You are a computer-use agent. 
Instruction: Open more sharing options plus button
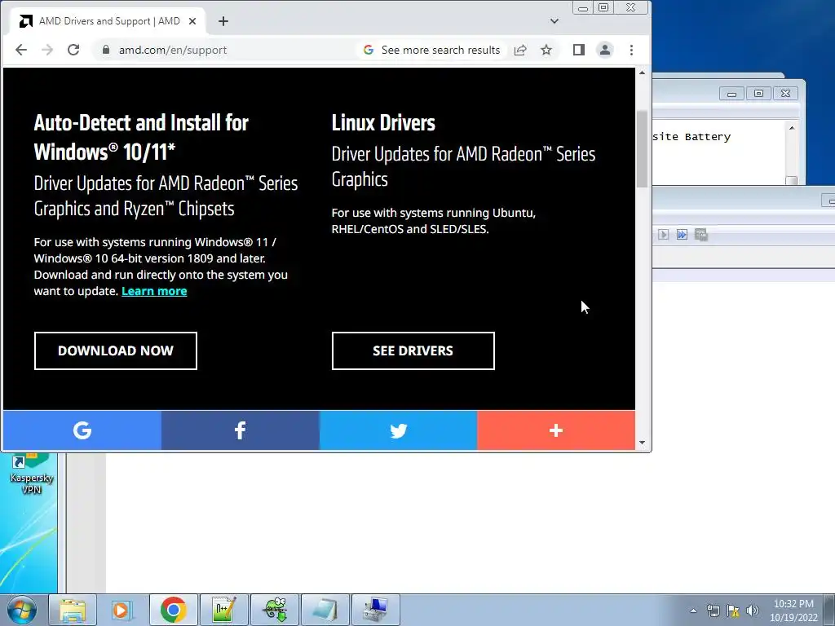pyautogui.click(x=556, y=430)
